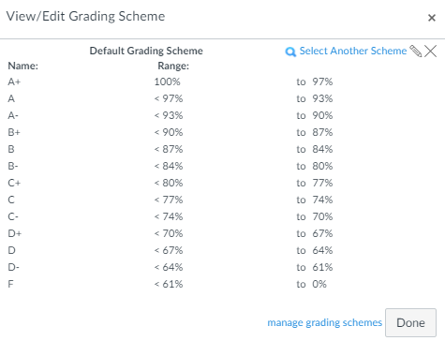This screenshot has height=341, width=445.
Task: Open the manage grading schemes link
Action: (325, 322)
